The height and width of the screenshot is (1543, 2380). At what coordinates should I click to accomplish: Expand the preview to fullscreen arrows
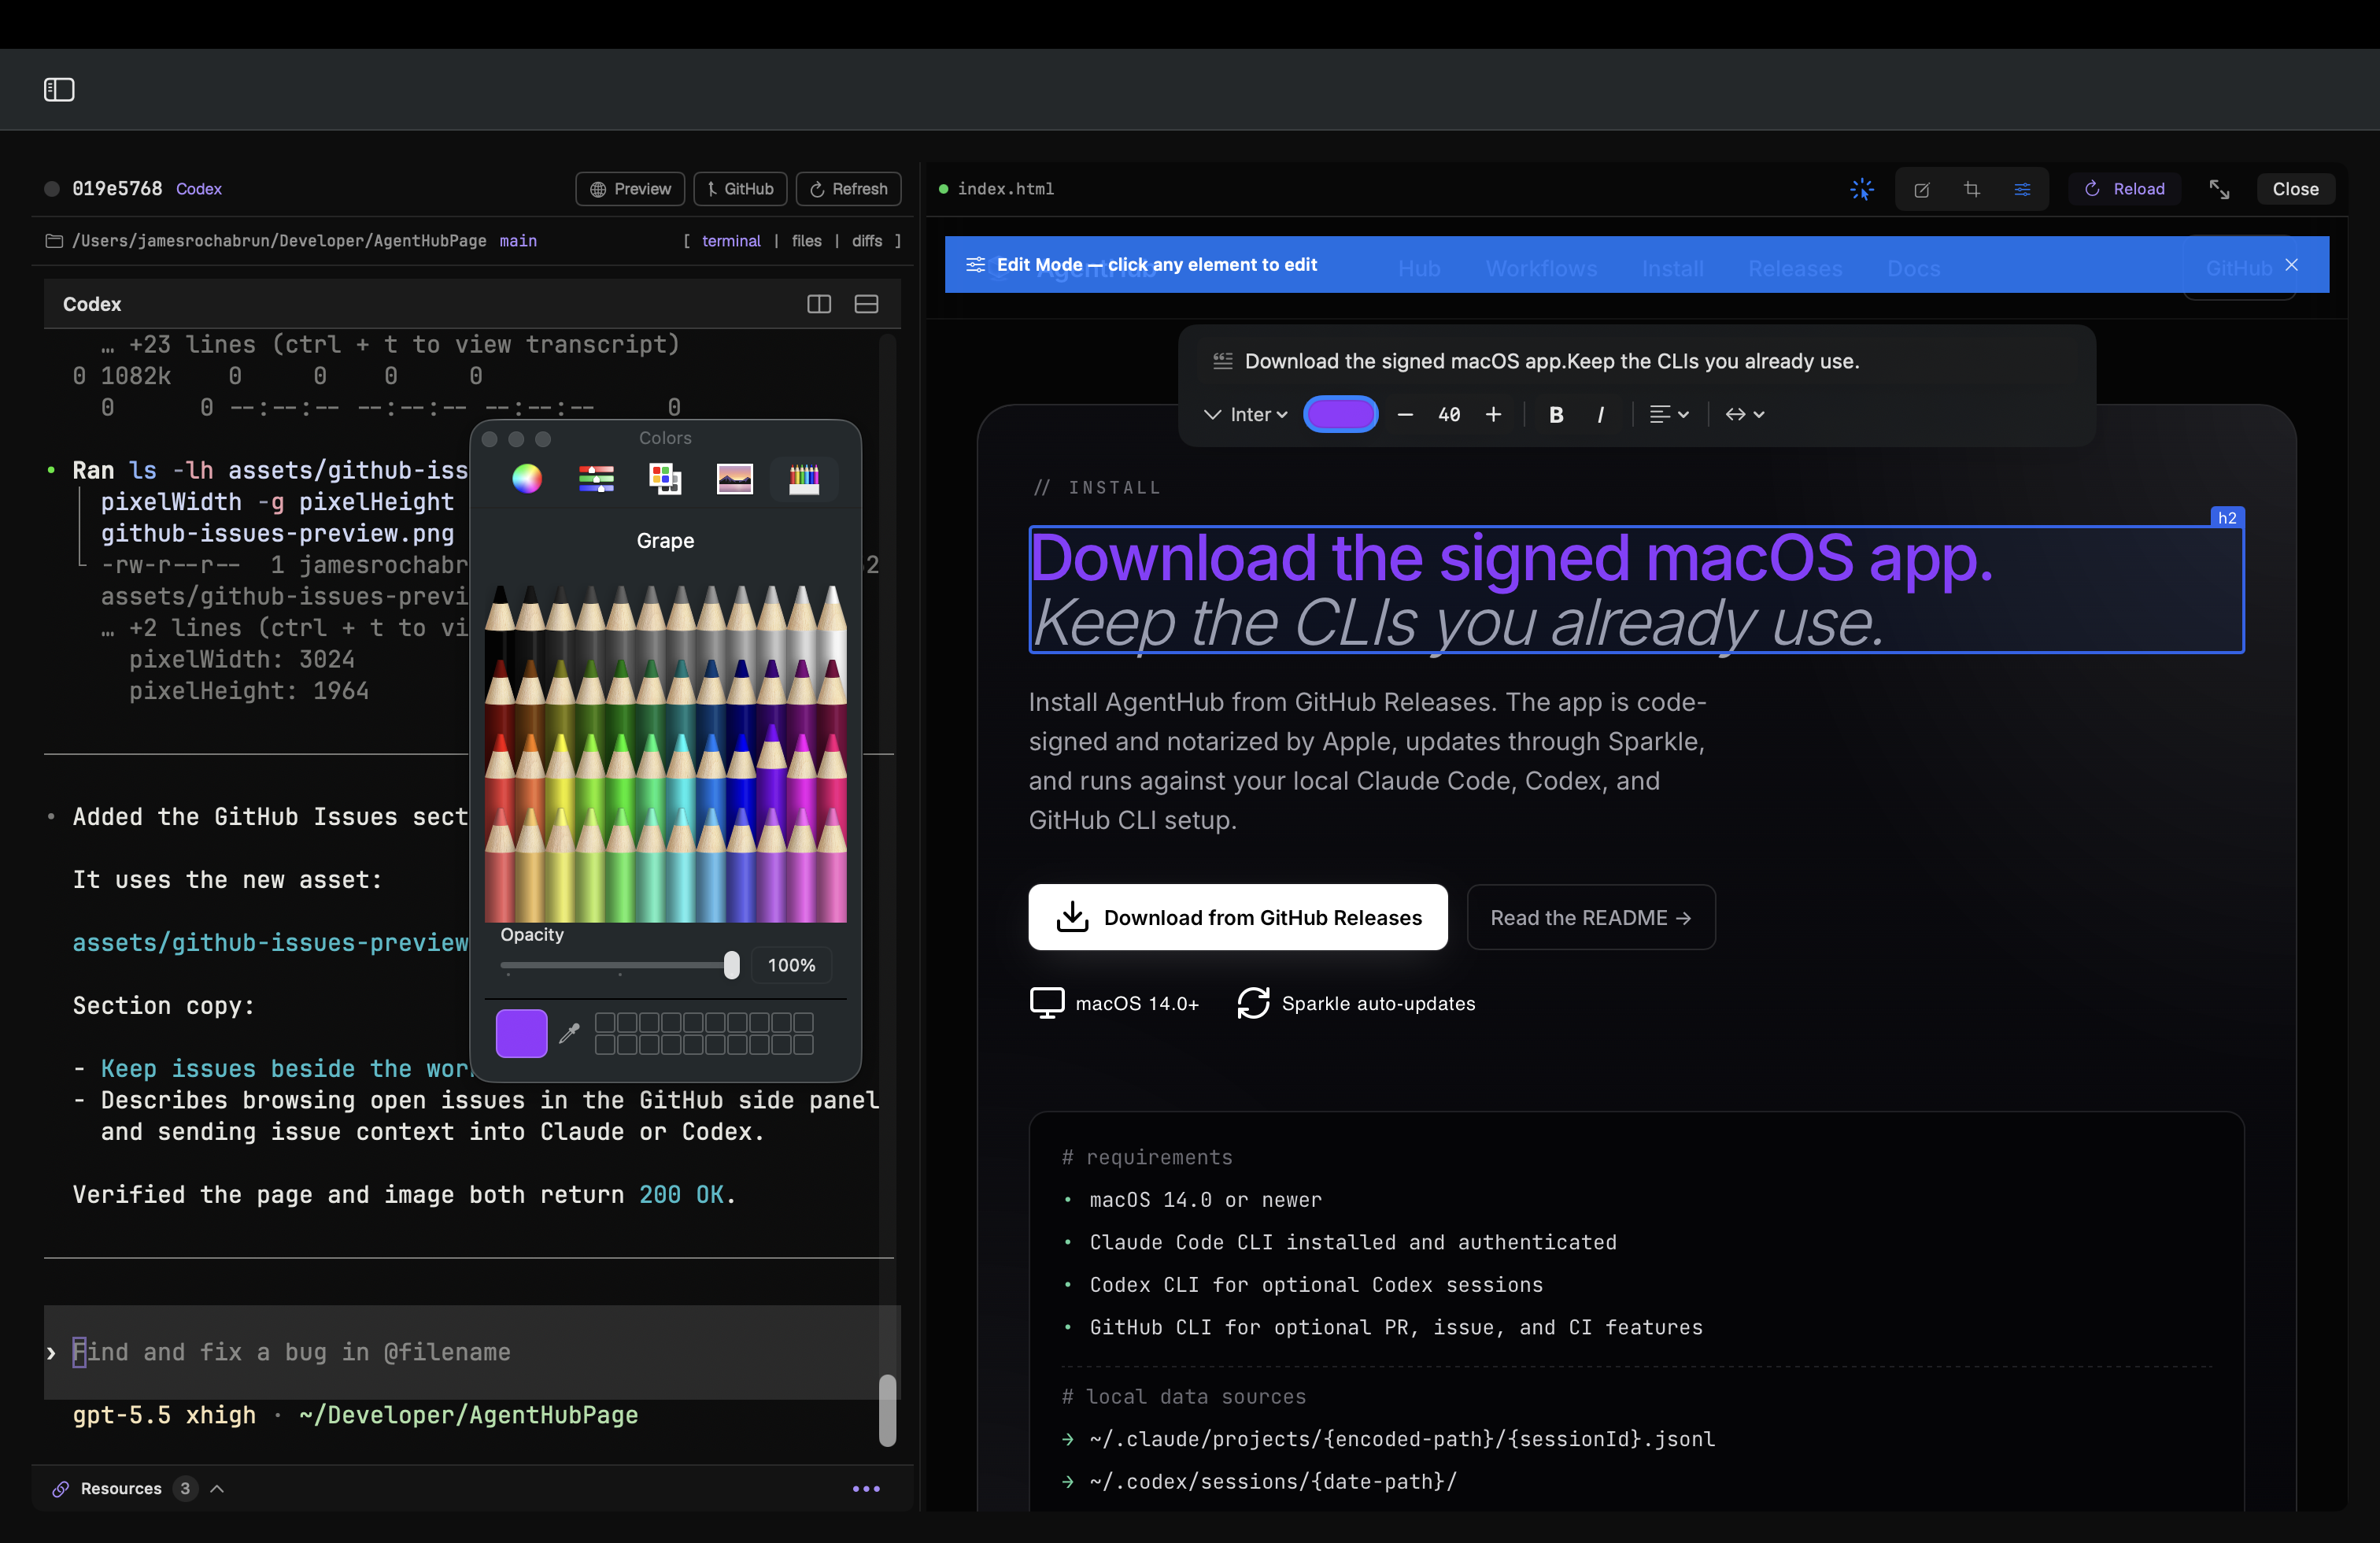coord(2219,189)
